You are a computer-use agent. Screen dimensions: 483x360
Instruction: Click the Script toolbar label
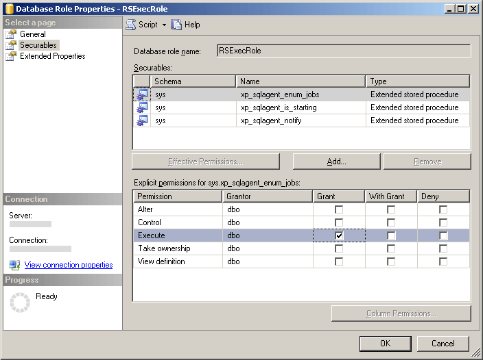point(148,25)
